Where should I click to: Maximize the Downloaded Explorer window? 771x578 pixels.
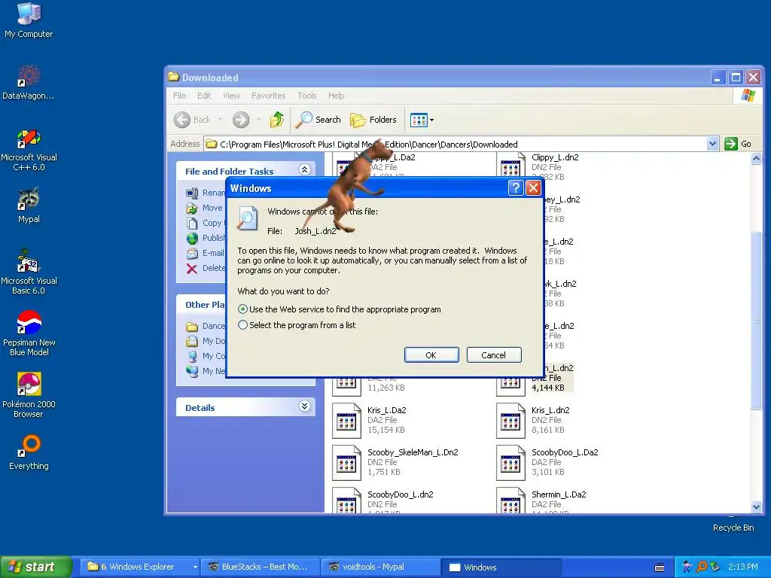736,78
